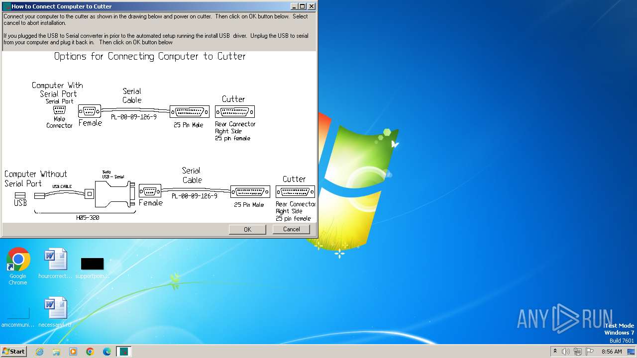The width and height of the screenshot is (637, 358).
Task: Click the lower PL-00-09-126-9 cable label
Action: tap(195, 196)
